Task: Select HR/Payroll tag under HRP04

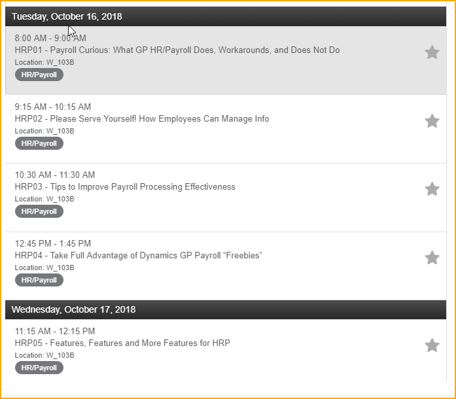Action: click(x=39, y=280)
